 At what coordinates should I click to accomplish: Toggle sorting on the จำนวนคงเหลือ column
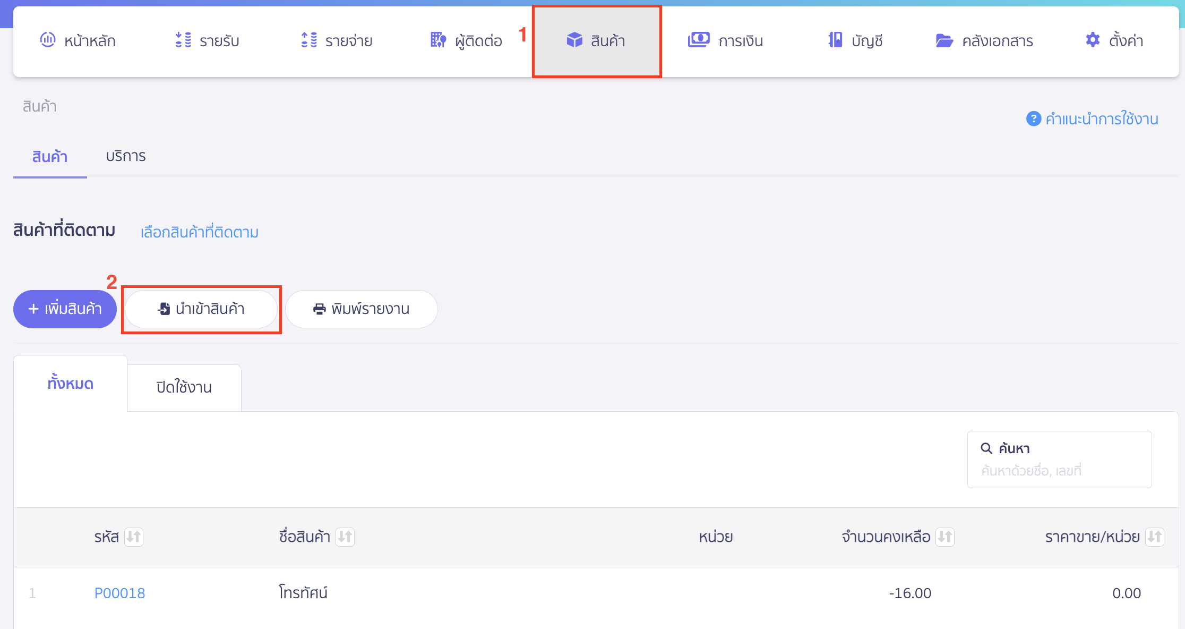click(944, 537)
